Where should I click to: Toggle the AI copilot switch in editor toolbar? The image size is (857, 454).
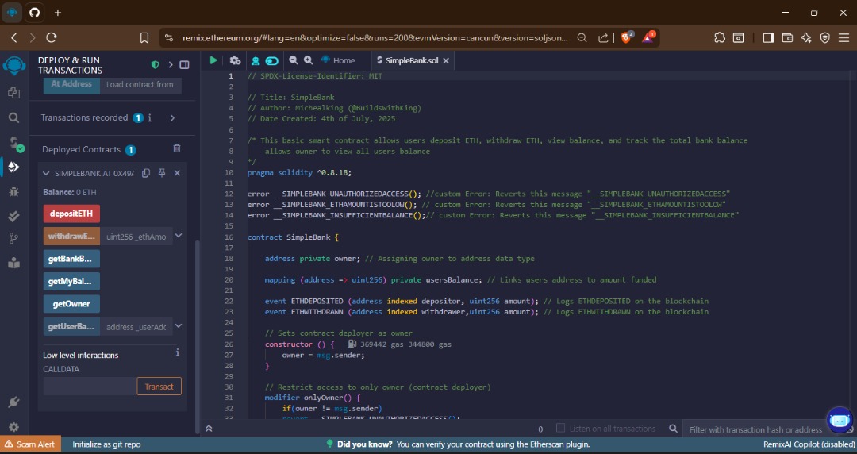pos(271,60)
